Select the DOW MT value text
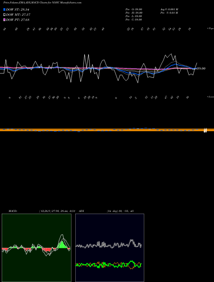214x282 pixels. [18, 15]
